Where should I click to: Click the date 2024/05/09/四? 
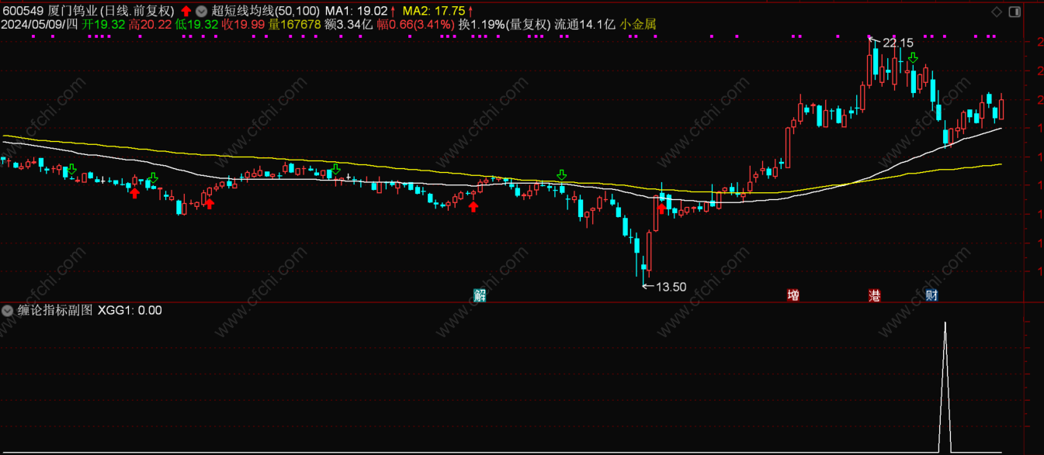point(40,24)
